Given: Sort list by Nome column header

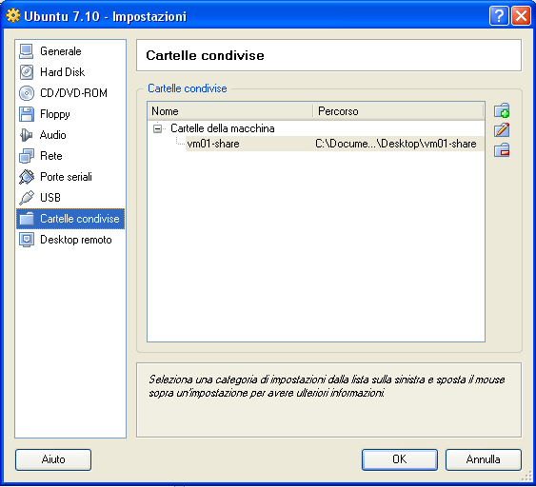Looking at the screenshot, I should [230, 111].
